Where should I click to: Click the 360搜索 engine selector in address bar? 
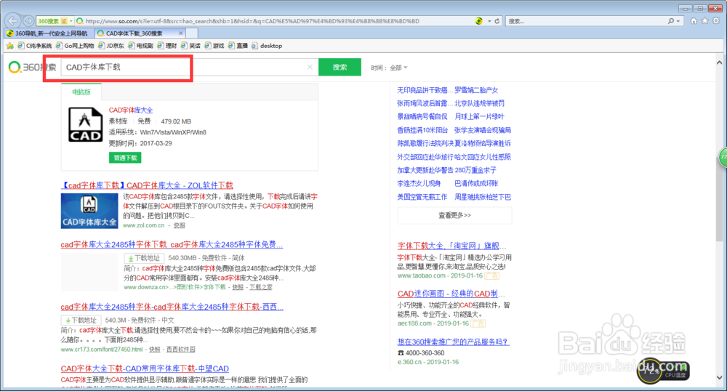tap(55, 21)
